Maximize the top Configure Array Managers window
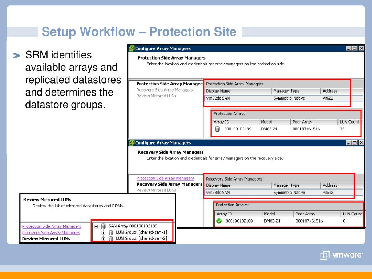 click(x=355, y=48)
